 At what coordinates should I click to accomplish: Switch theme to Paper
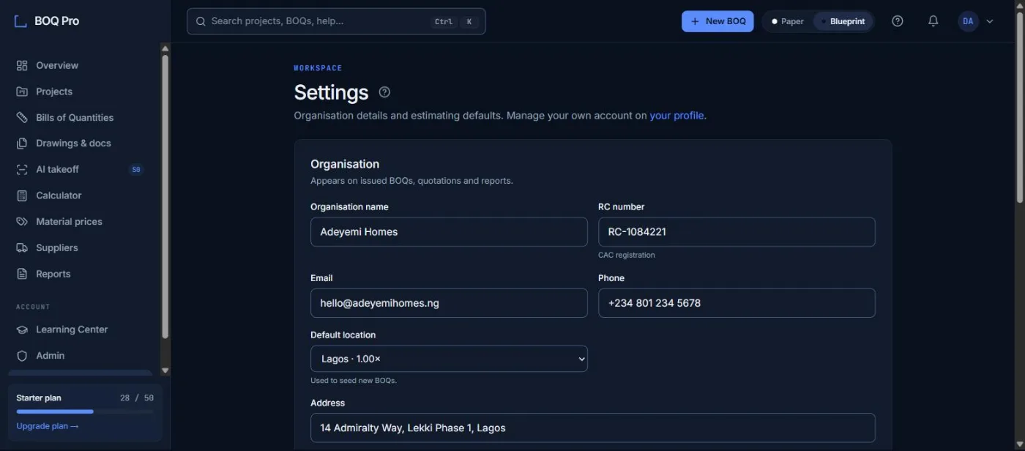pos(788,21)
